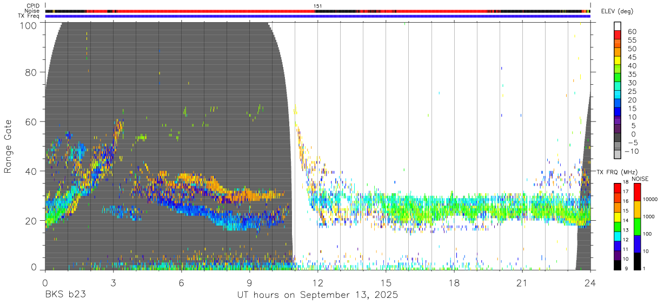Click the 100 tick label on range gate axis
Viewport: 664px width, 306px height.
point(30,25)
